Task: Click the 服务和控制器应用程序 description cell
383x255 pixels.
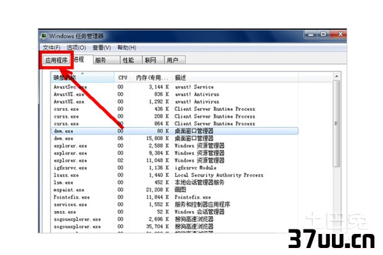Action: (x=202, y=205)
